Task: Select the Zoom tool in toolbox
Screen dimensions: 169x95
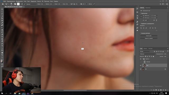Action: pyautogui.click(x=2, y=55)
